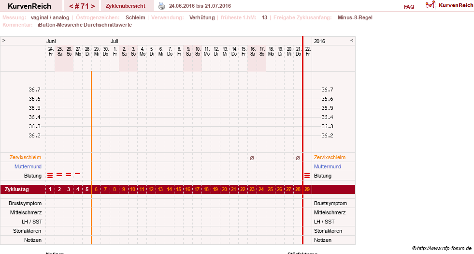Click the Notizen label on the right
The height and width of the screenshot is (254, 474).
click(x=323, y=240)
